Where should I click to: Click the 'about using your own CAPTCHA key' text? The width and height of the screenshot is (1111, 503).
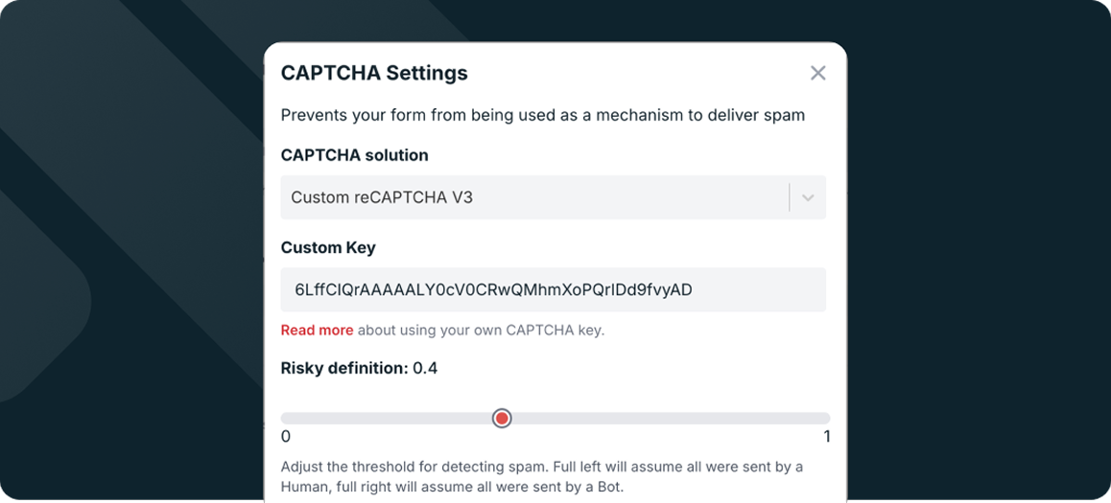click(481, 331)
